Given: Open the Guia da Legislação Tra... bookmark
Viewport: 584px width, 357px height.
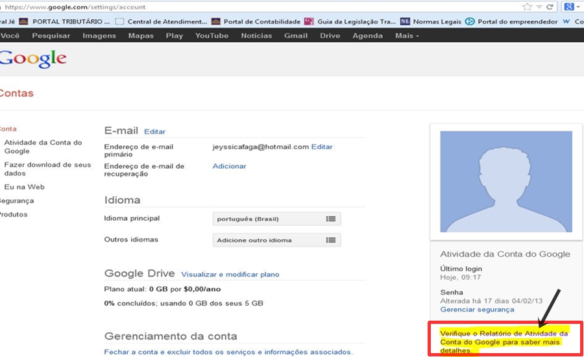Looking at the screenshot, I should (x=350, y=21).
